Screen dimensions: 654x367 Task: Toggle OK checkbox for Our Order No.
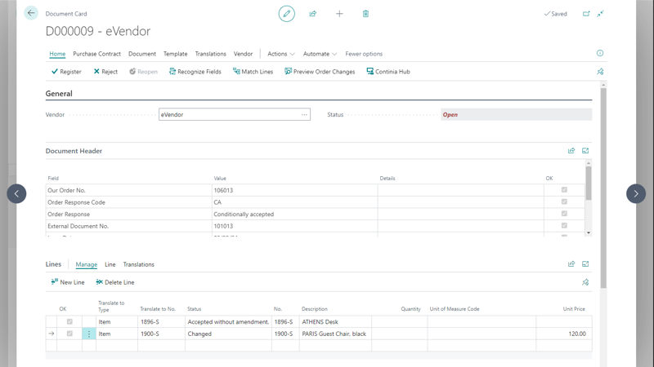(x=564, y=190)
